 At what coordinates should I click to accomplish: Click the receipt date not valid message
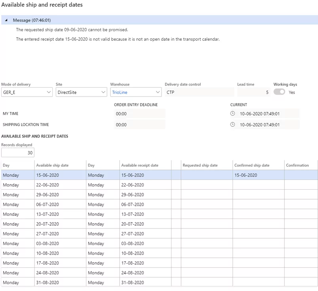pyautogui.click(x=118, y=39)
